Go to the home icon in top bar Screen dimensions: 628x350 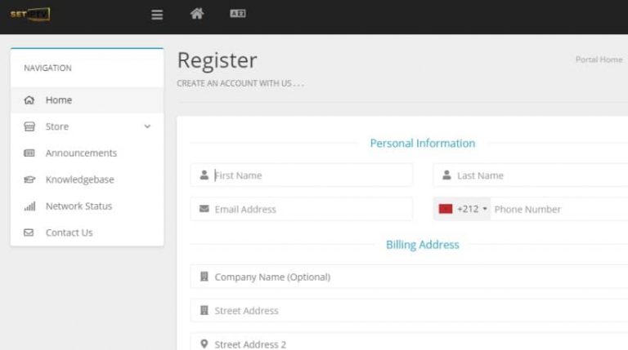(x=196, y=13)
